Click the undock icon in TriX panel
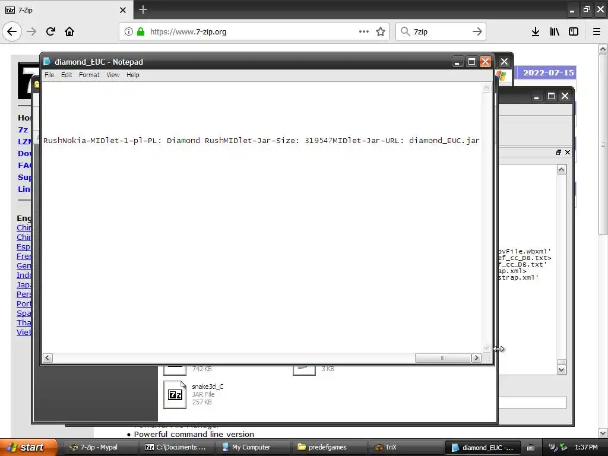 pos(558,153)
